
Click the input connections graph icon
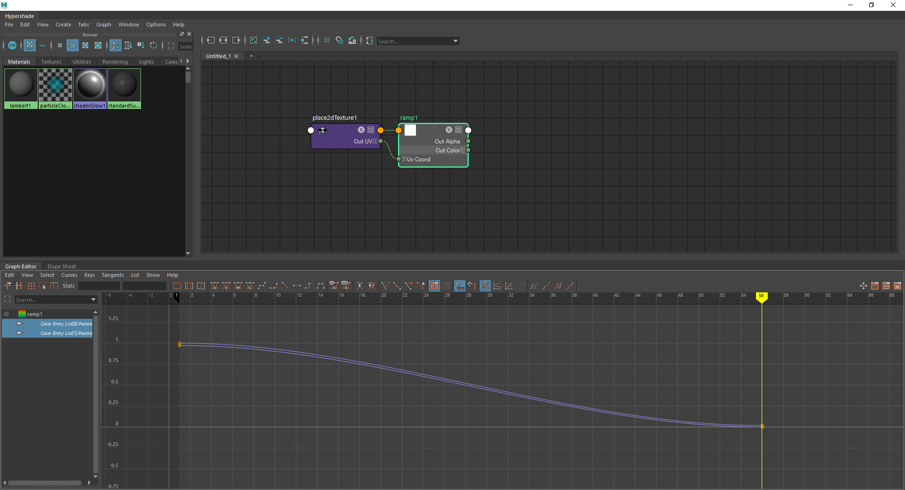(210, 41)
